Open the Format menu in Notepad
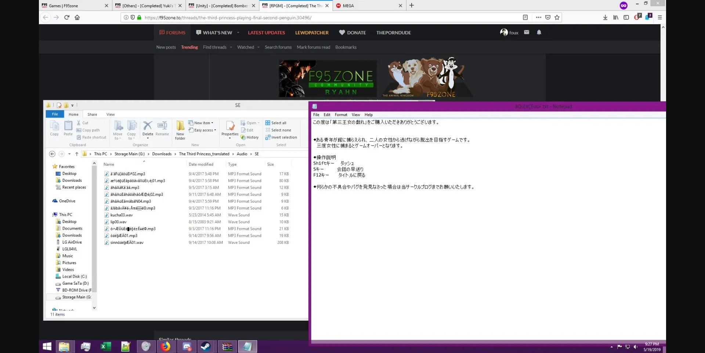Screen dimensions: 705x353 point(341,115)
